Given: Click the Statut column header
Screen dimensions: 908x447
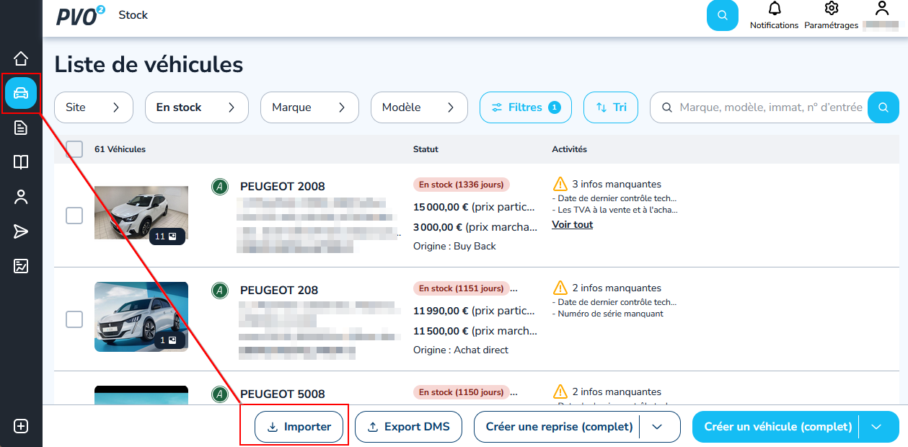Looking at the screenshot, I should pos(426,149).
